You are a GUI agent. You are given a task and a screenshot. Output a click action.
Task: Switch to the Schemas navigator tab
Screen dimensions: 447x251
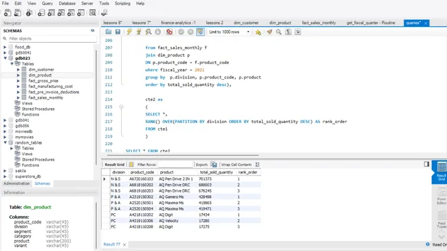42,184
